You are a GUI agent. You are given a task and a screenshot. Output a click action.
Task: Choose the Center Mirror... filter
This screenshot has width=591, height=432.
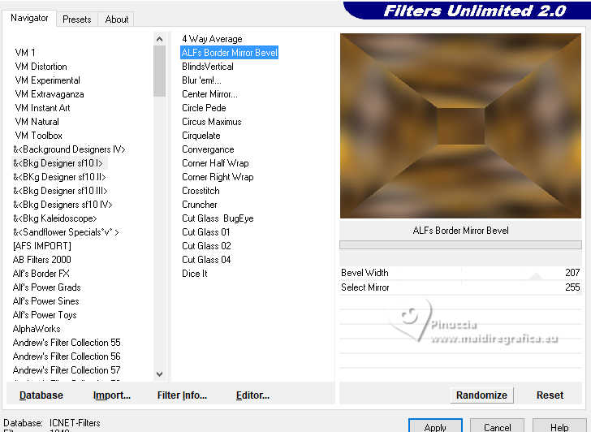tap(209, 94)
